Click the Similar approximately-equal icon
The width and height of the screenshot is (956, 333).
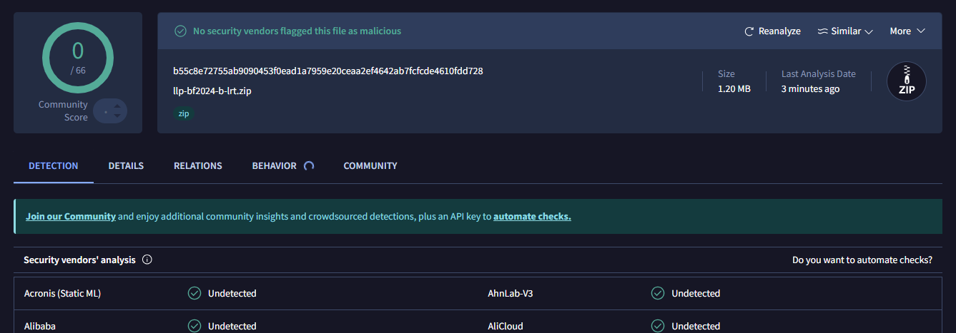click(x=823, y=31)
